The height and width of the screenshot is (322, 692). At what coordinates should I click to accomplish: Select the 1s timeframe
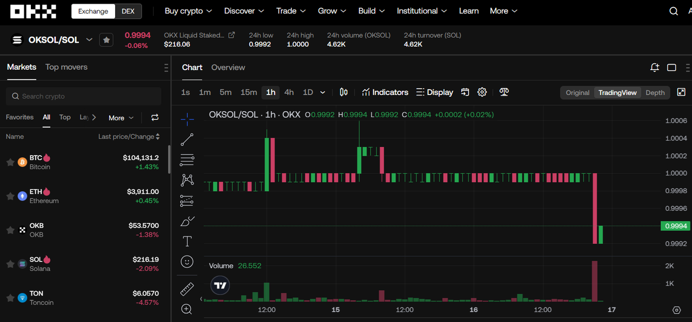pos(185,92)
